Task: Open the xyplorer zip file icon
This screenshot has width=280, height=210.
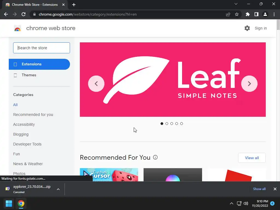Action: coord(8,189)
